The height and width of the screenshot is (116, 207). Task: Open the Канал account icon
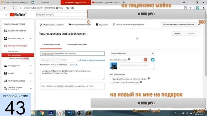point(5,73)
